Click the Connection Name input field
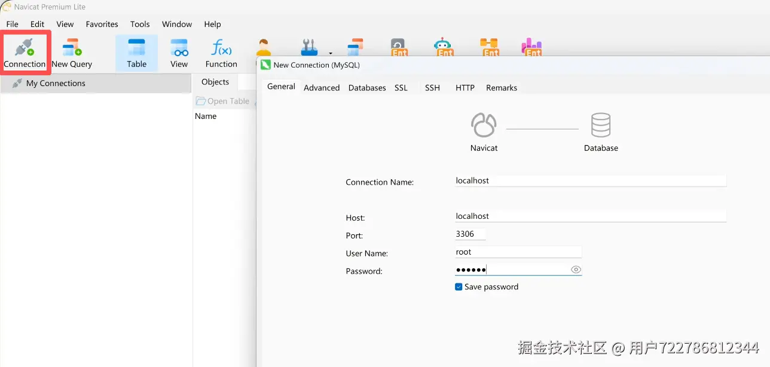Image resolution: width=770 pixels, height=367 pixels. [591, 181]
